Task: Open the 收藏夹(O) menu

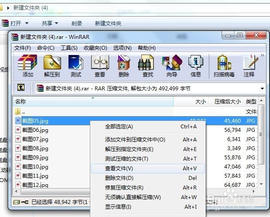Action: tap(96, 48)
